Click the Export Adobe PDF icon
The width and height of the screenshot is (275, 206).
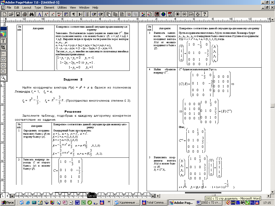tap(170, 14)
